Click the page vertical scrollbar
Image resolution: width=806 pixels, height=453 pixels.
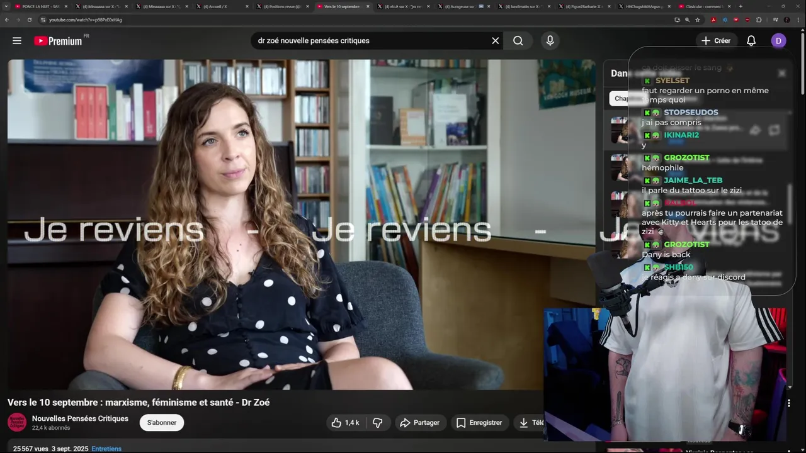802,63
